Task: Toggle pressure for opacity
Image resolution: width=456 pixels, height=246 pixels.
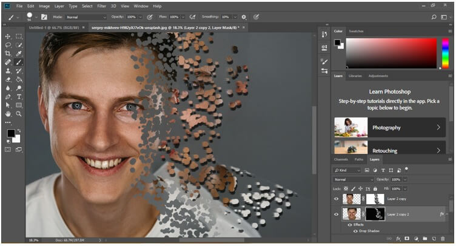Action: click(150, 17)
